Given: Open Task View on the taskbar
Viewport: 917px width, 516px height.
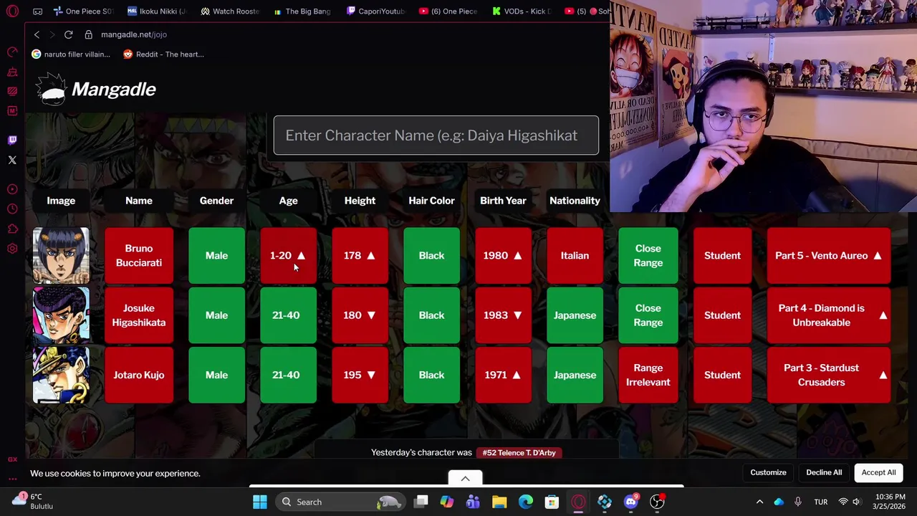Looking at the screenshot, I should 421,502.
